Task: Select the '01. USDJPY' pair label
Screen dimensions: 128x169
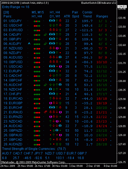Action: [13, 21]
